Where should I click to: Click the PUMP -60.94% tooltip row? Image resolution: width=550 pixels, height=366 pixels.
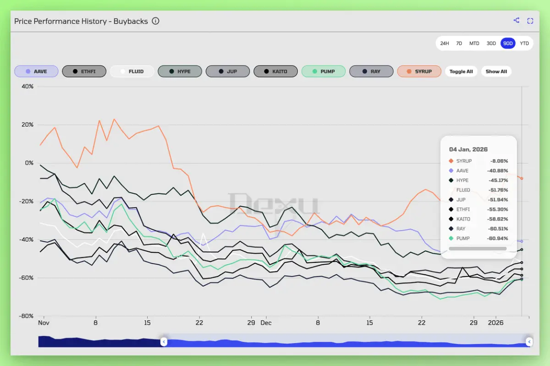pyautogui.click(x=478, y=238)
